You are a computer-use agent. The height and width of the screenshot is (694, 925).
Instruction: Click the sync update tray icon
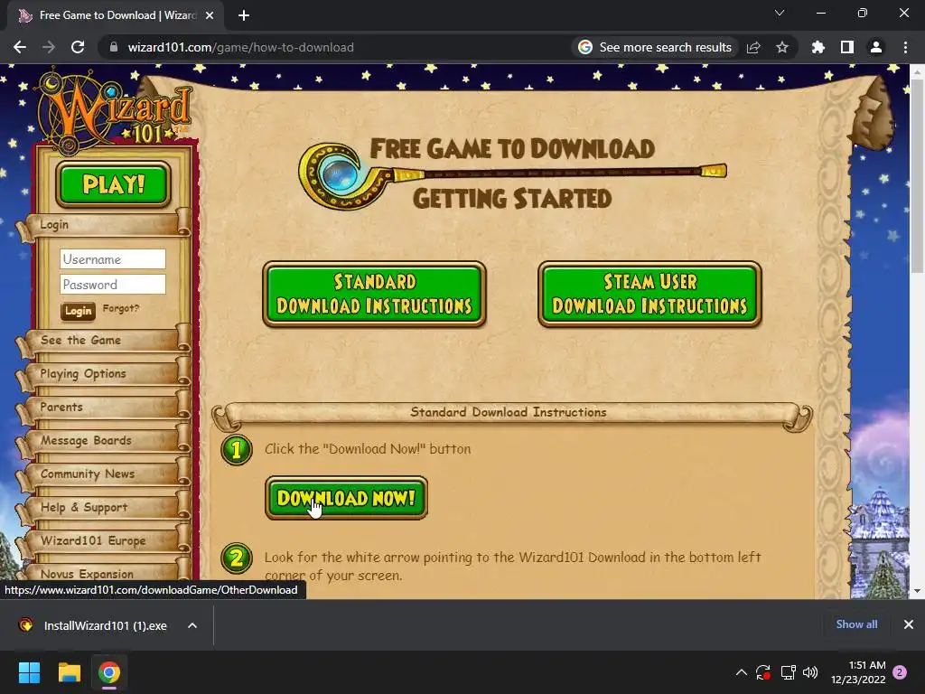pos(763,672)
